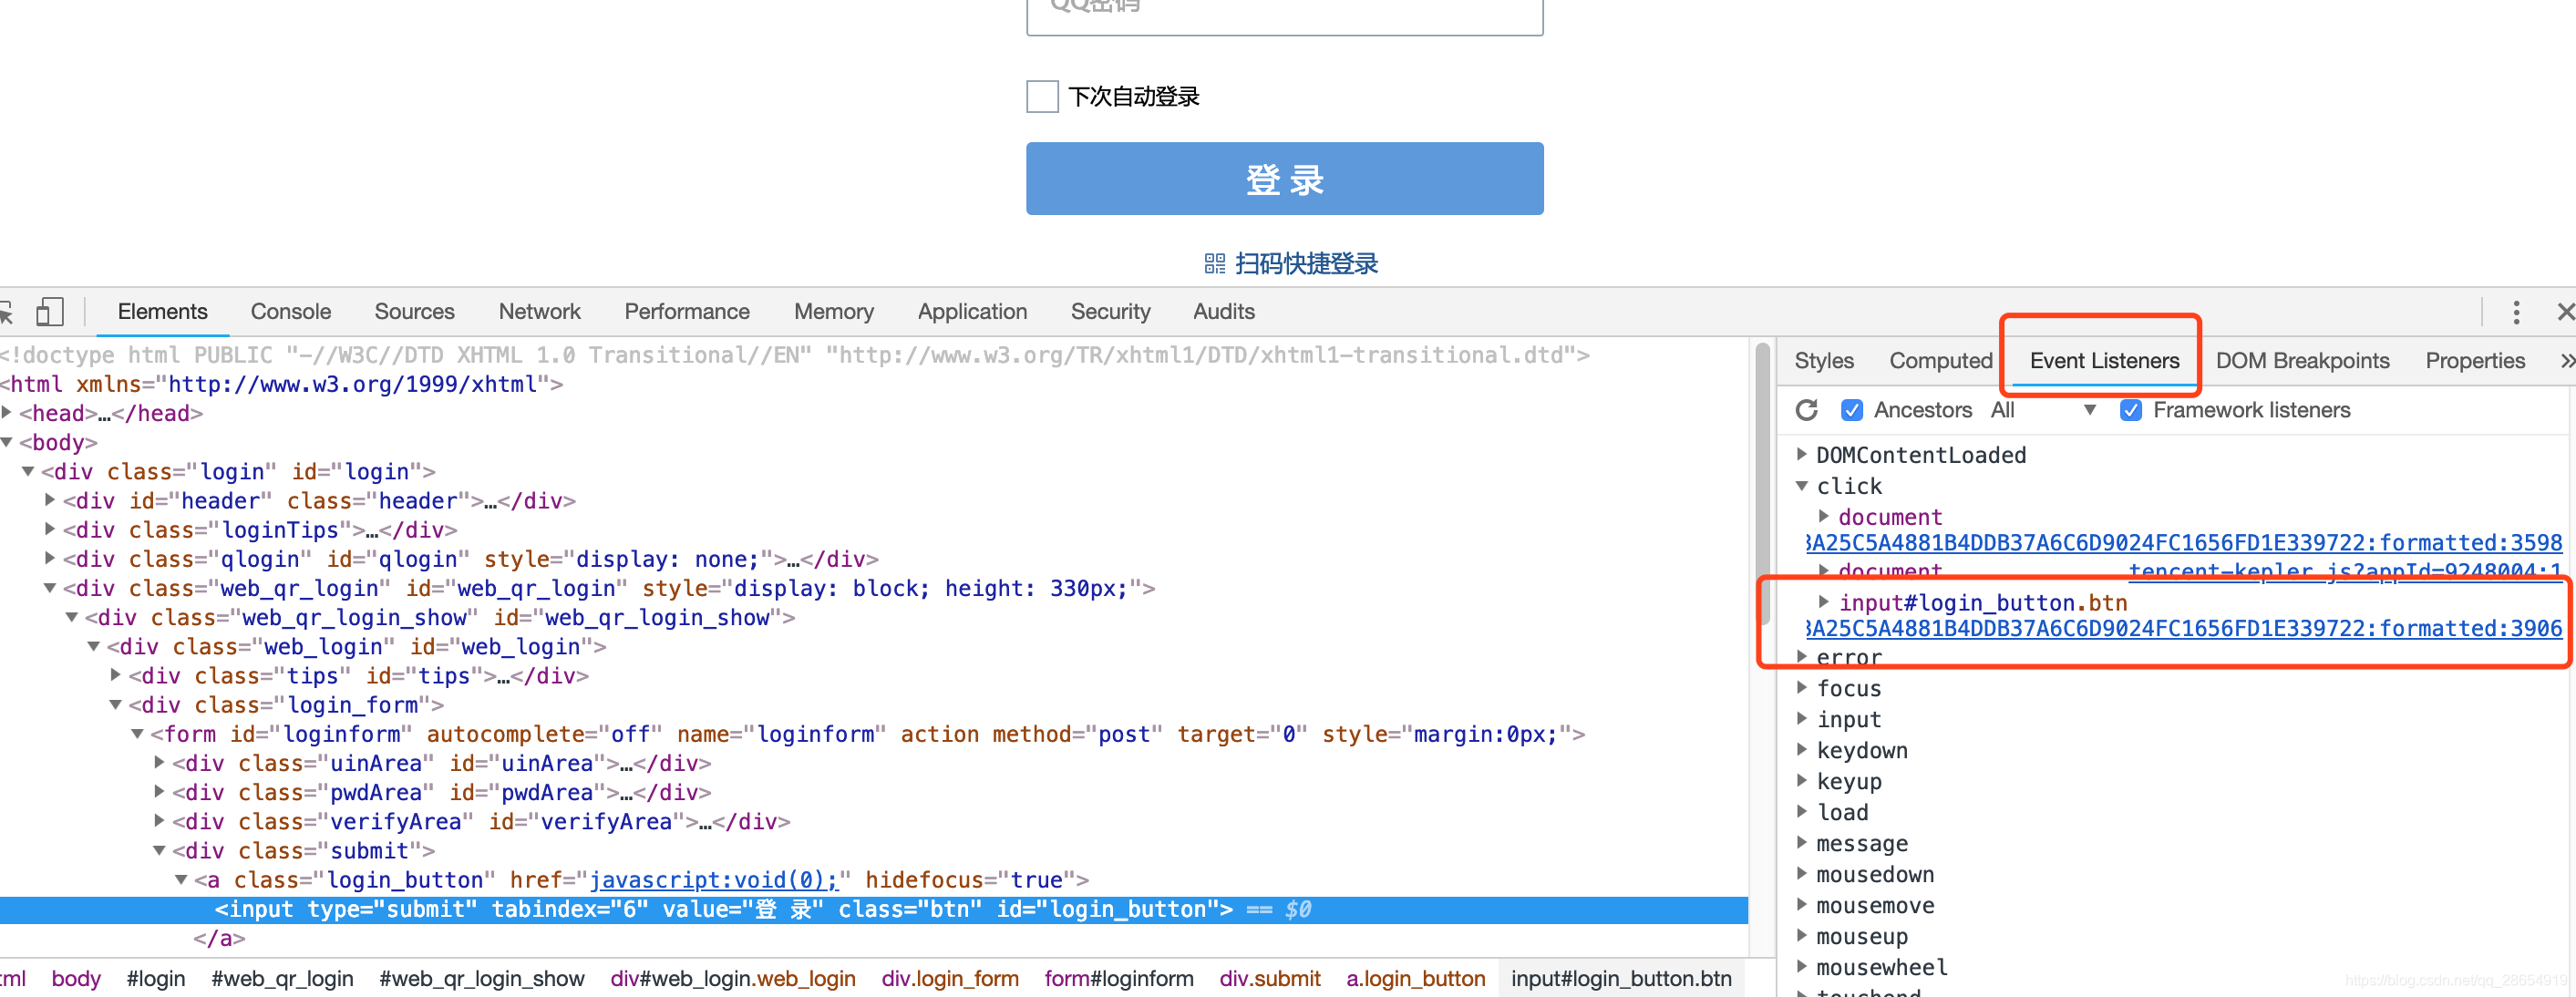2576x997 pixels.
Task: Show more sidebar tabs chevron
Action: (2566, 360)
